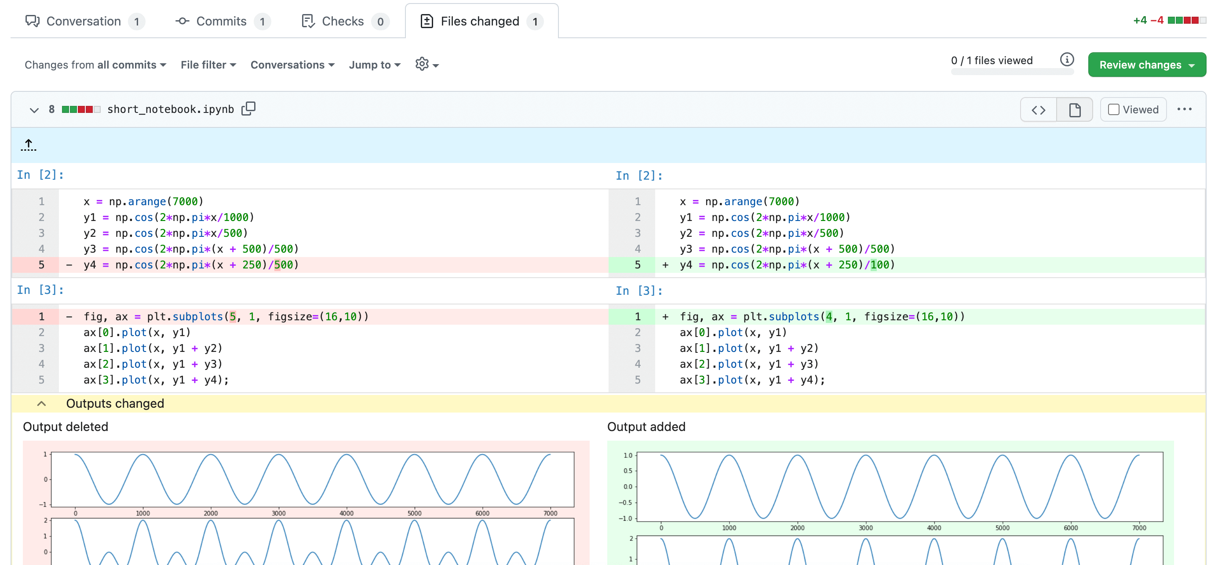Expand hidden lines above the diff
The height and width of the screenshot is (565, 1218).
coord(29,145)
